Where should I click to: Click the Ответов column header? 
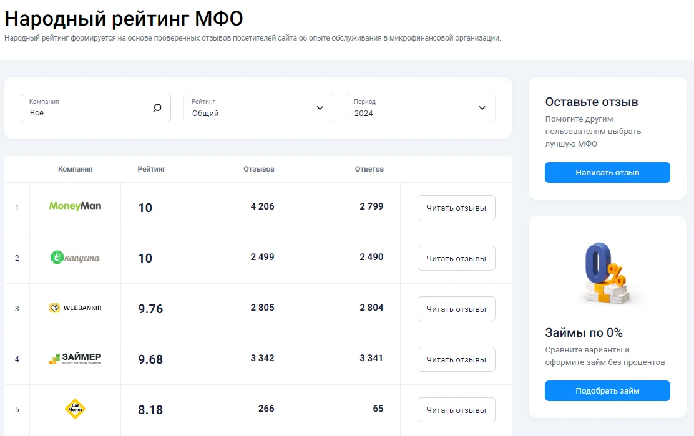369,169
